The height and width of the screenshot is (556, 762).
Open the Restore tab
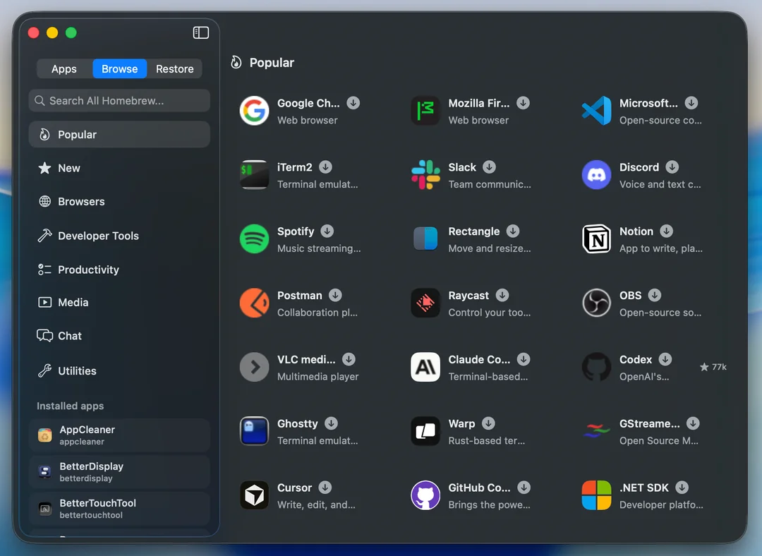[x=174, y=69]
